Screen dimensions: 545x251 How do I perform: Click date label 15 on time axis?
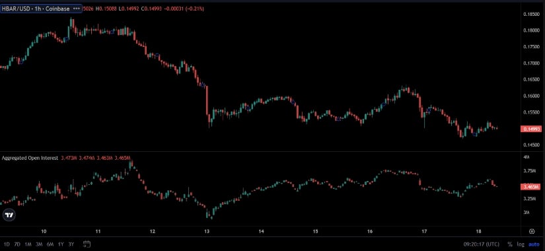click(x=316, y=231)
